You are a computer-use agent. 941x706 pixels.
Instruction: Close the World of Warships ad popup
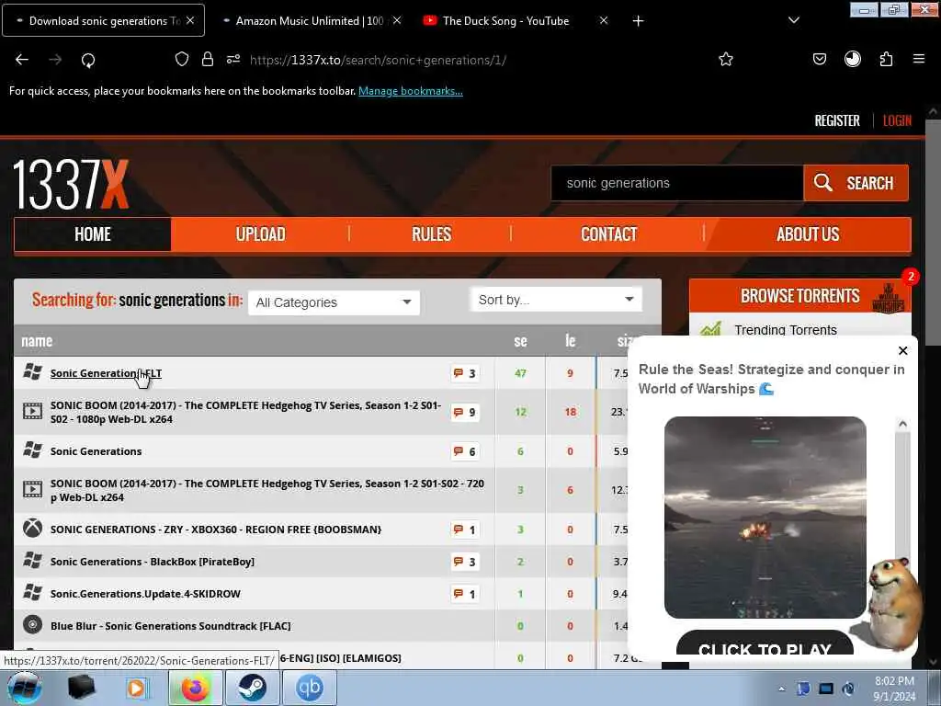click(x=902, y=350)
